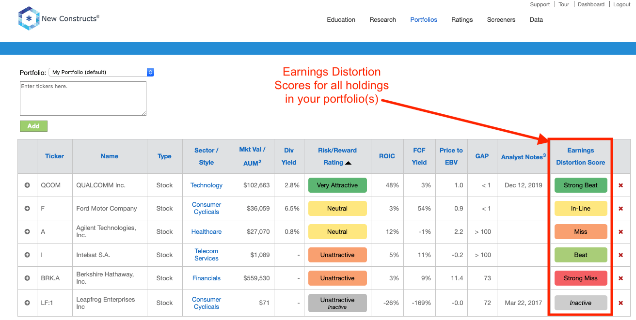Click Agilent's Neutral rating badge
Screen dimensions: 636x320
click(x=337, y=232)
